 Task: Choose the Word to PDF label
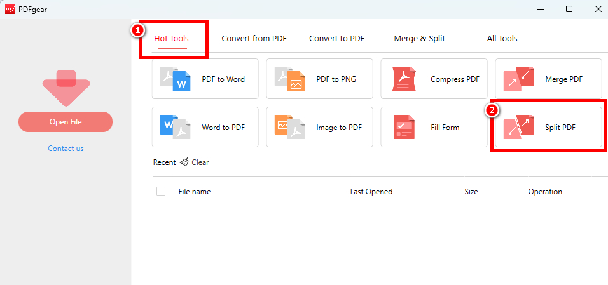[223, 127]
